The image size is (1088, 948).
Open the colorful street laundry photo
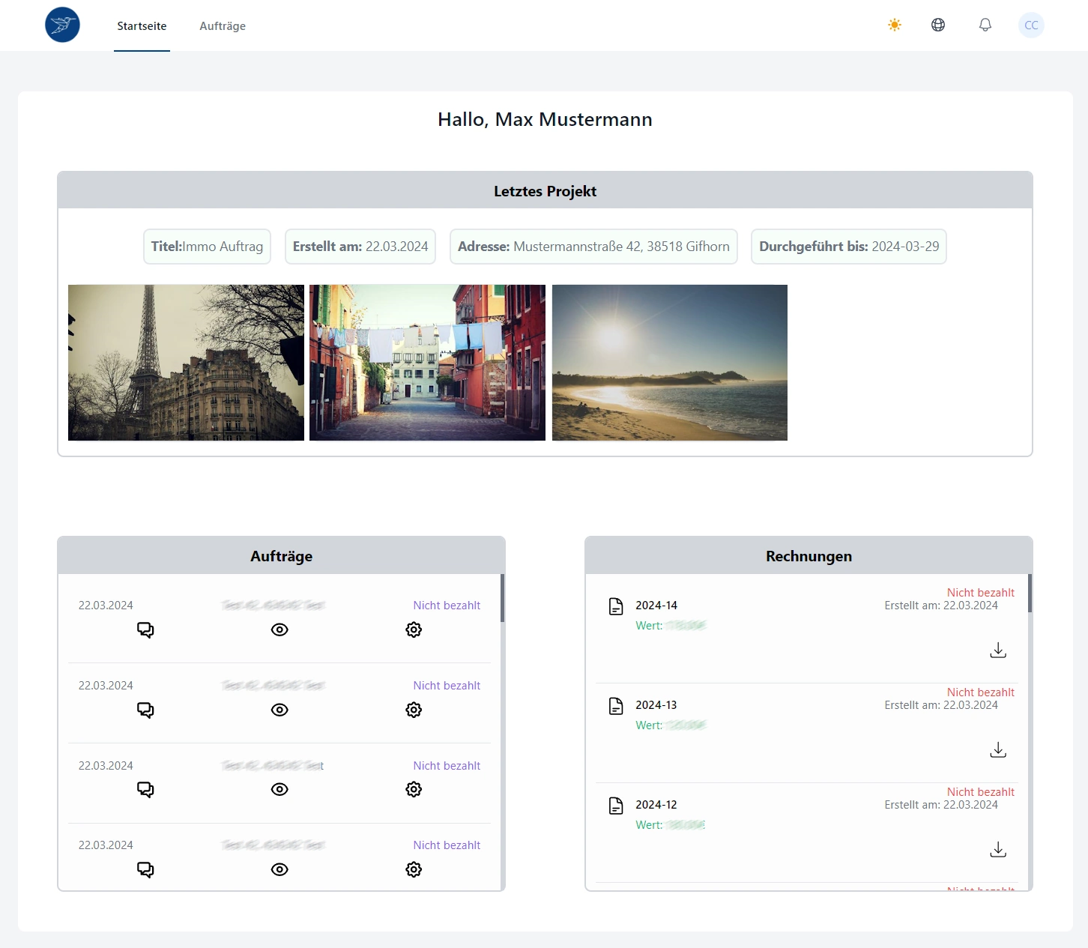[x=427, y=363]
